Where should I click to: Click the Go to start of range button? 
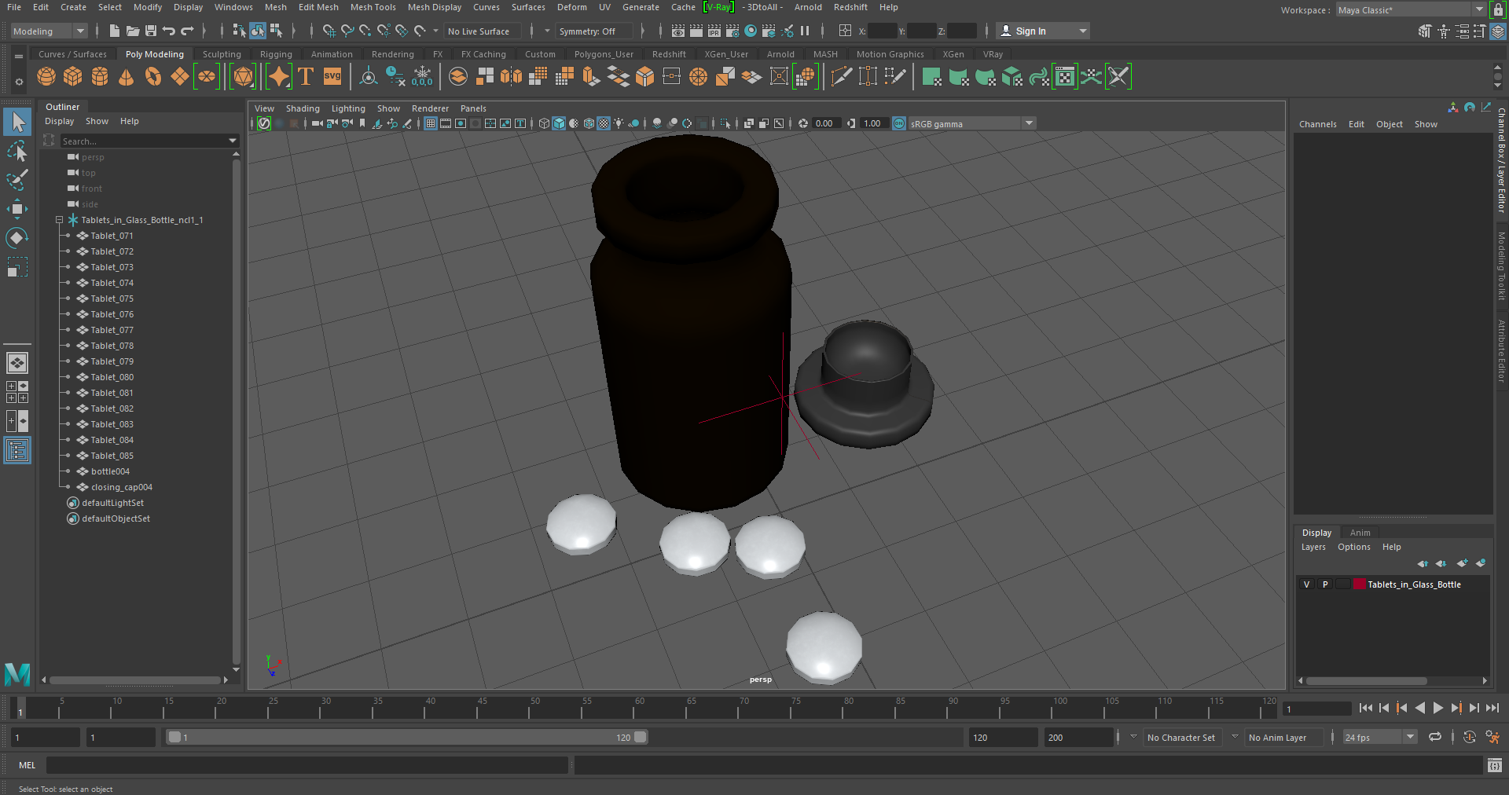coord(1365,708)
